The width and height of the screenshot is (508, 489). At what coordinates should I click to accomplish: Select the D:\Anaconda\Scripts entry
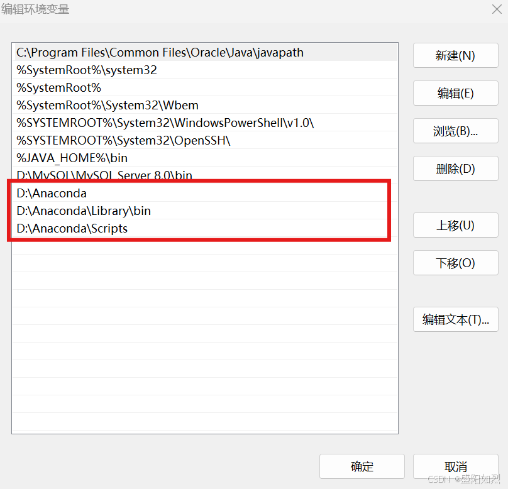tap(205, 228)
